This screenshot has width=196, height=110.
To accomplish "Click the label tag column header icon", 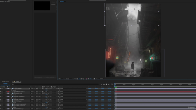I will click(x=8, y=87).
